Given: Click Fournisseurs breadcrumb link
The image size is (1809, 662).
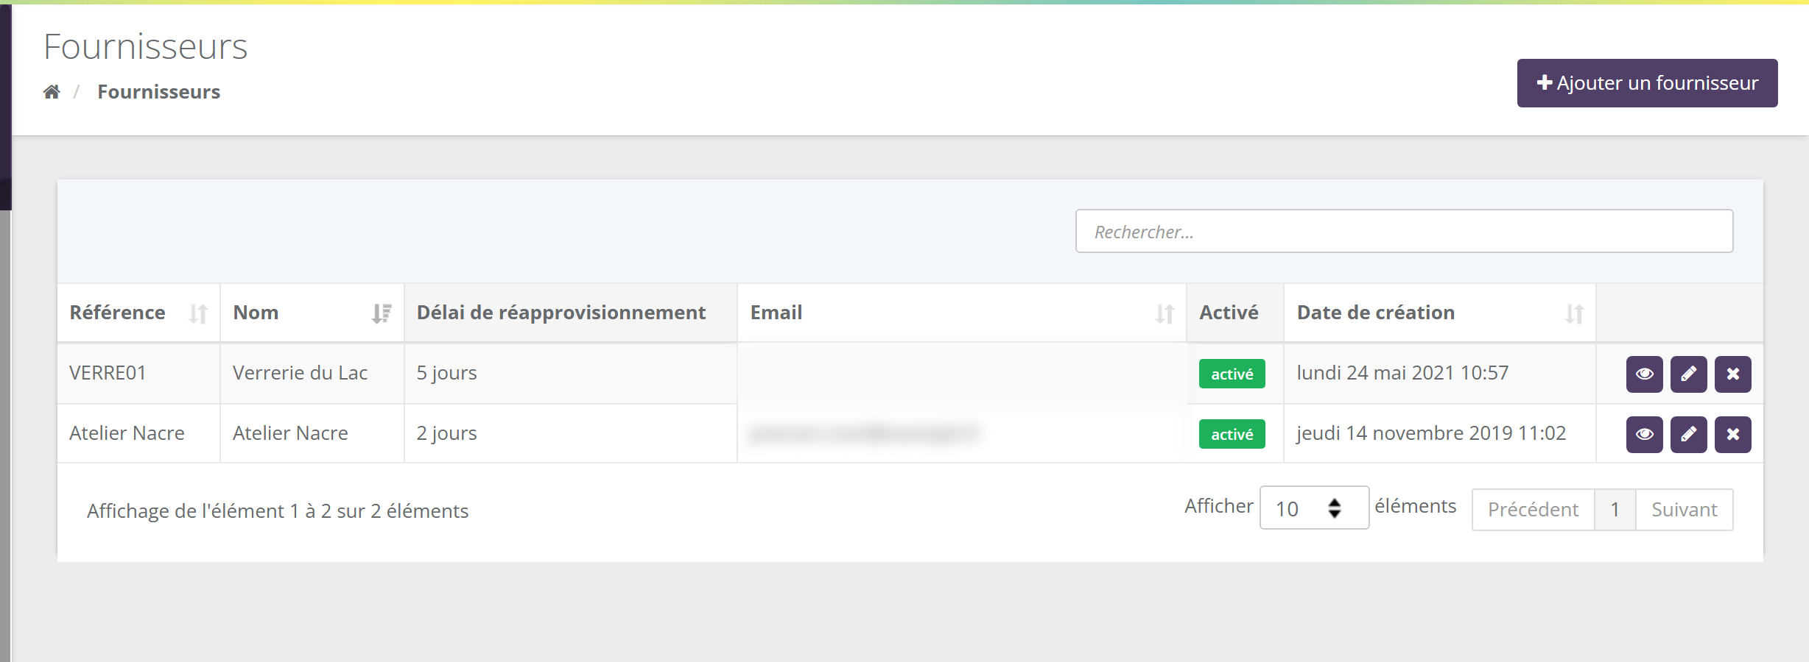Looking at the screenshot, I should (x=158, y=92).
